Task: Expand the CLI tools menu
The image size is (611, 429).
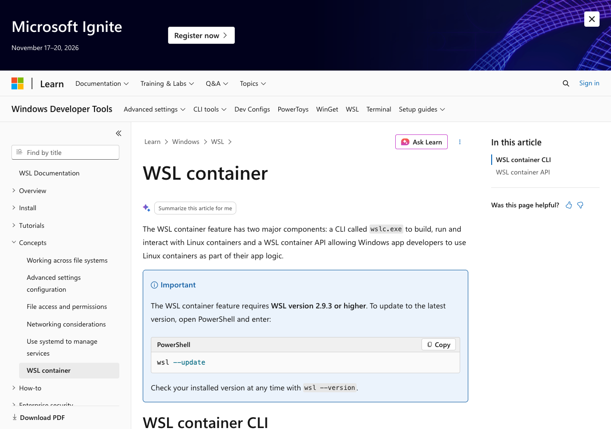Action: [x=210, y=109]
